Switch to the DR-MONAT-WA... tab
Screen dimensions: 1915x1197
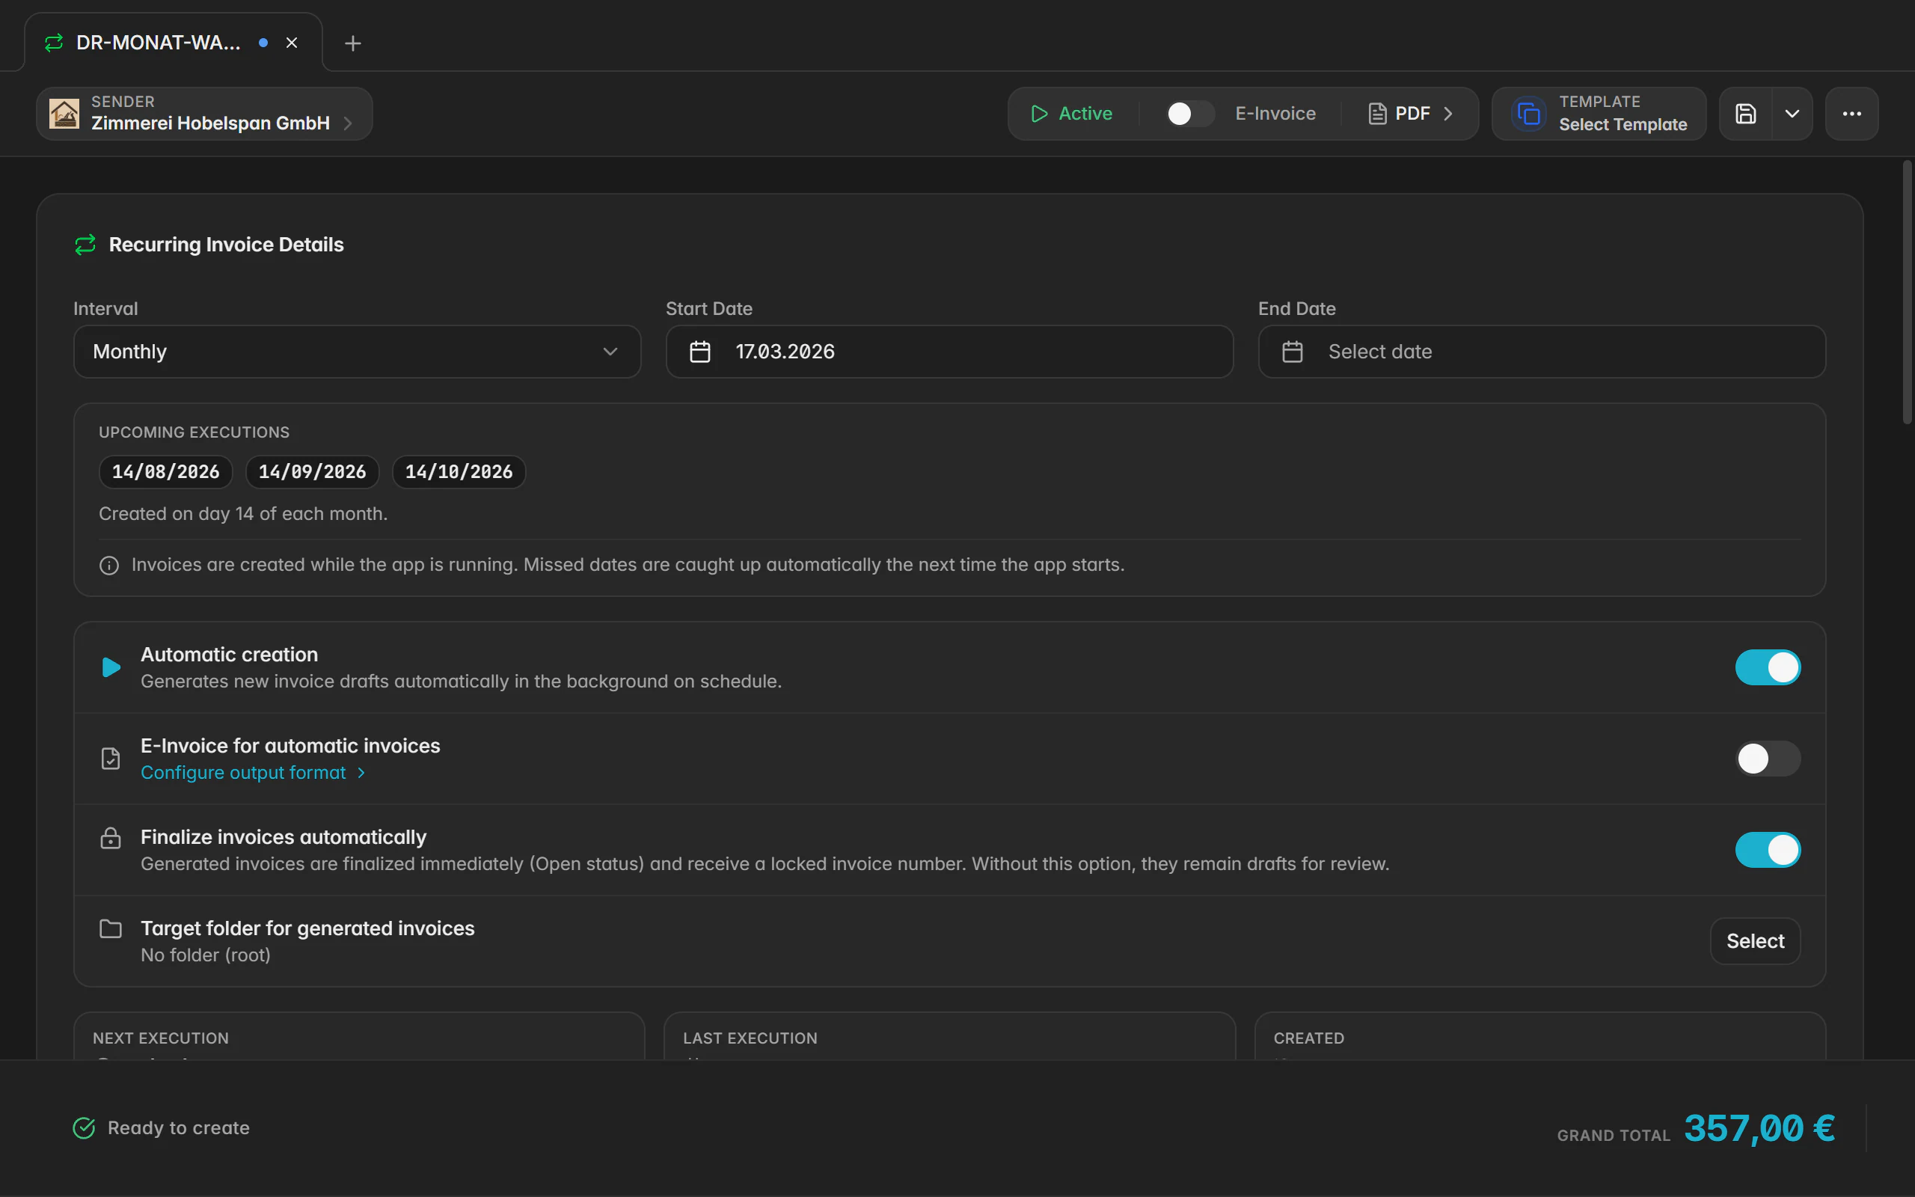(159, 43)
